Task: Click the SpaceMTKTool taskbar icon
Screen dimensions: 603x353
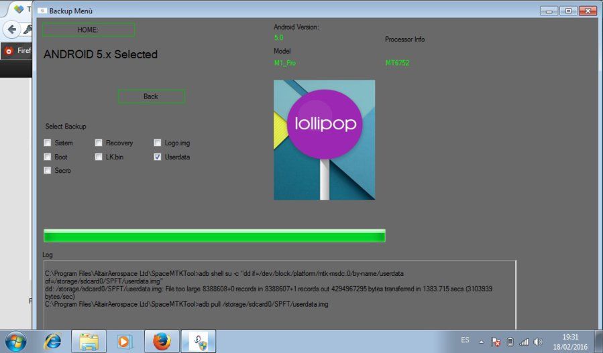Action: pyautogui.click(x=199, y=342)
